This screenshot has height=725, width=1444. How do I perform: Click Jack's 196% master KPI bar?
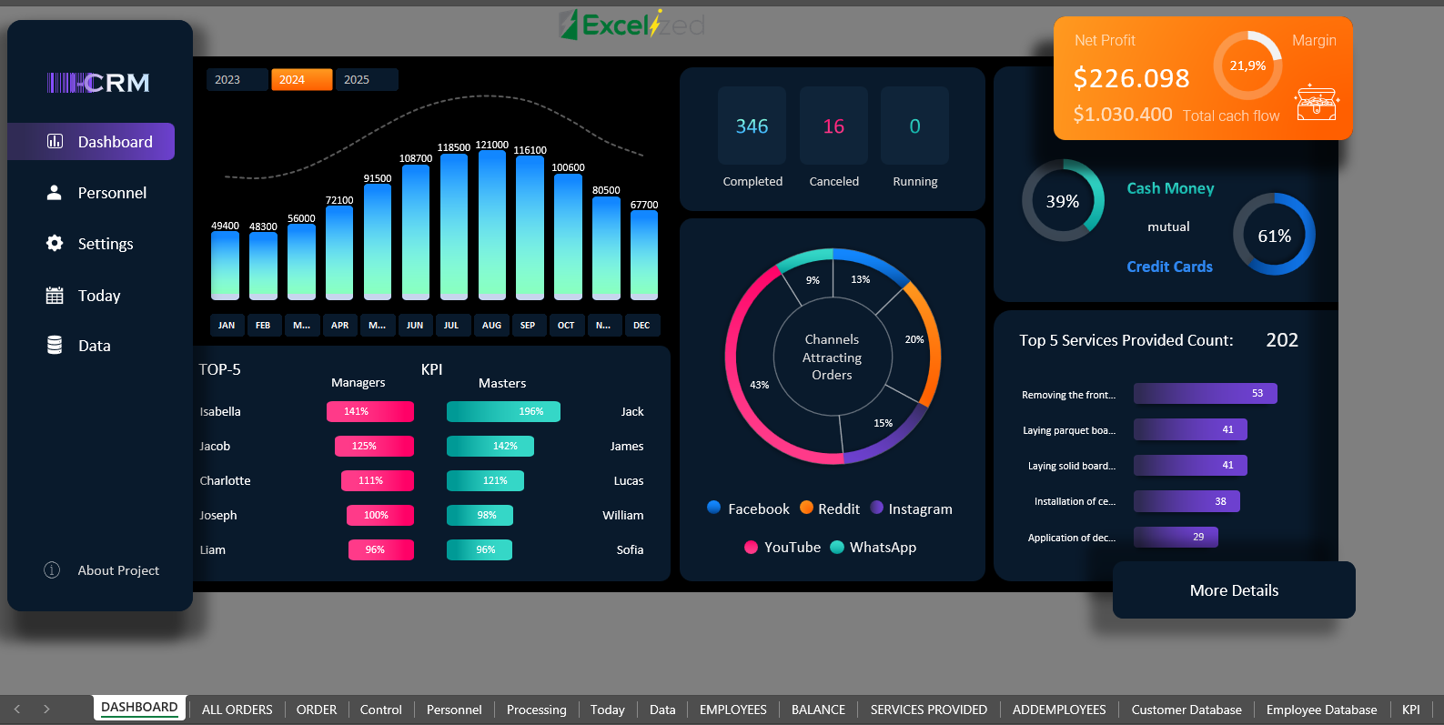tap(503, 411)
